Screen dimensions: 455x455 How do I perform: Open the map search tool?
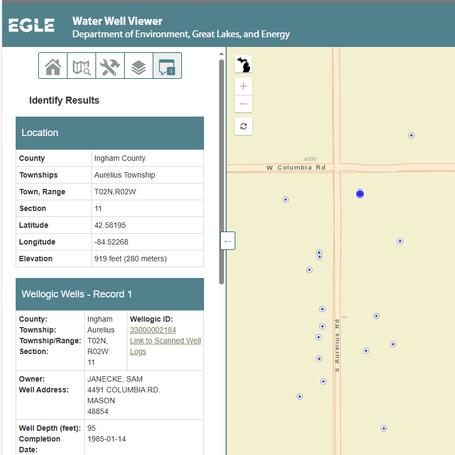(x=82, y=66)
